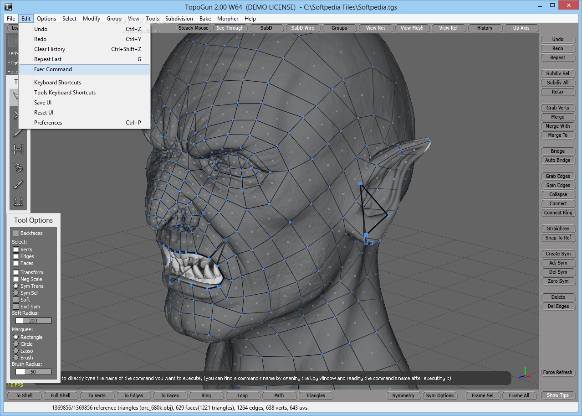Toggle the See Through button

pos(230,28)
